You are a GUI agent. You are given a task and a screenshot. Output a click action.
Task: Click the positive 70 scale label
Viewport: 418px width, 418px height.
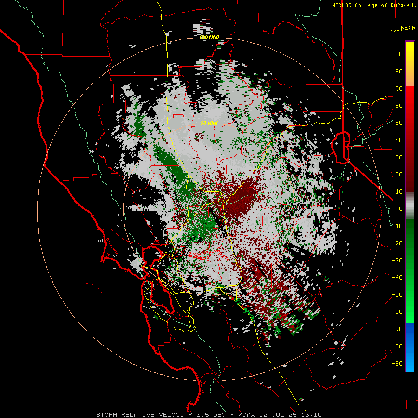[399, 89]
